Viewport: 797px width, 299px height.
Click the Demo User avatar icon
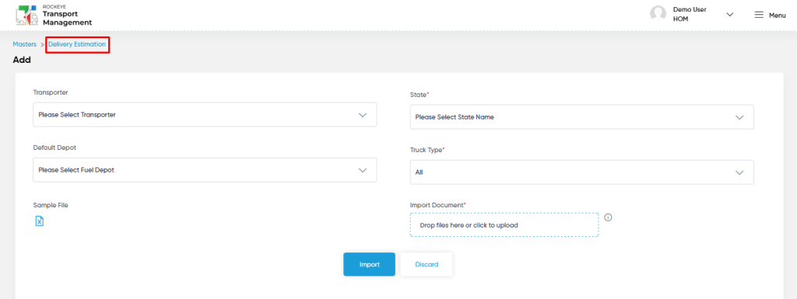click(x=658, y=14)
